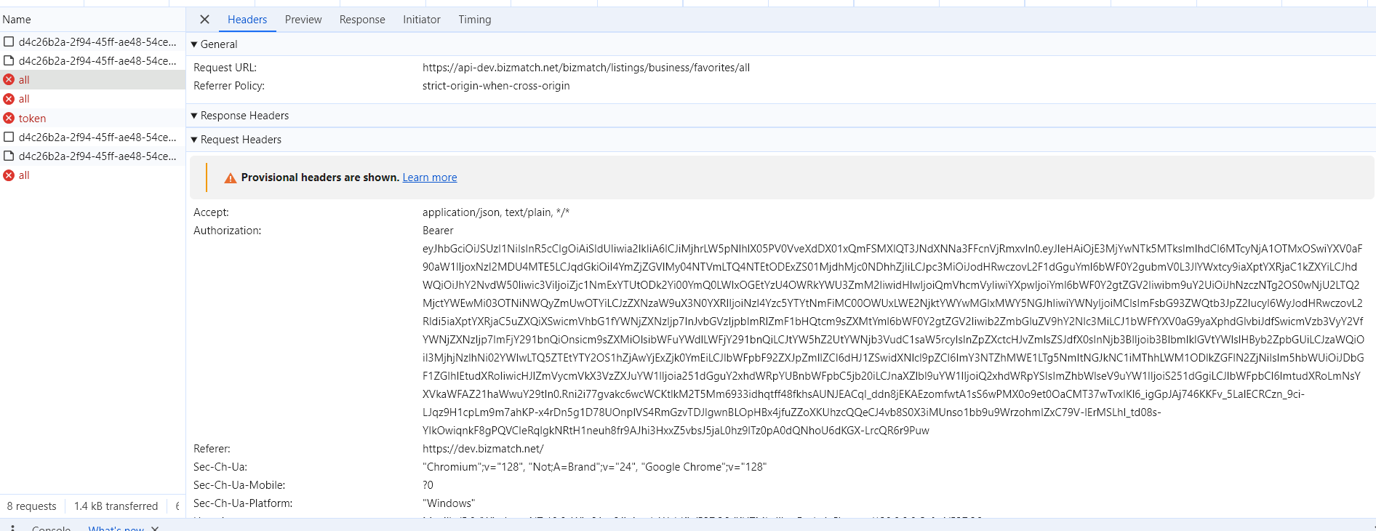
Task: Select the Headers tab
Action: 247,20
